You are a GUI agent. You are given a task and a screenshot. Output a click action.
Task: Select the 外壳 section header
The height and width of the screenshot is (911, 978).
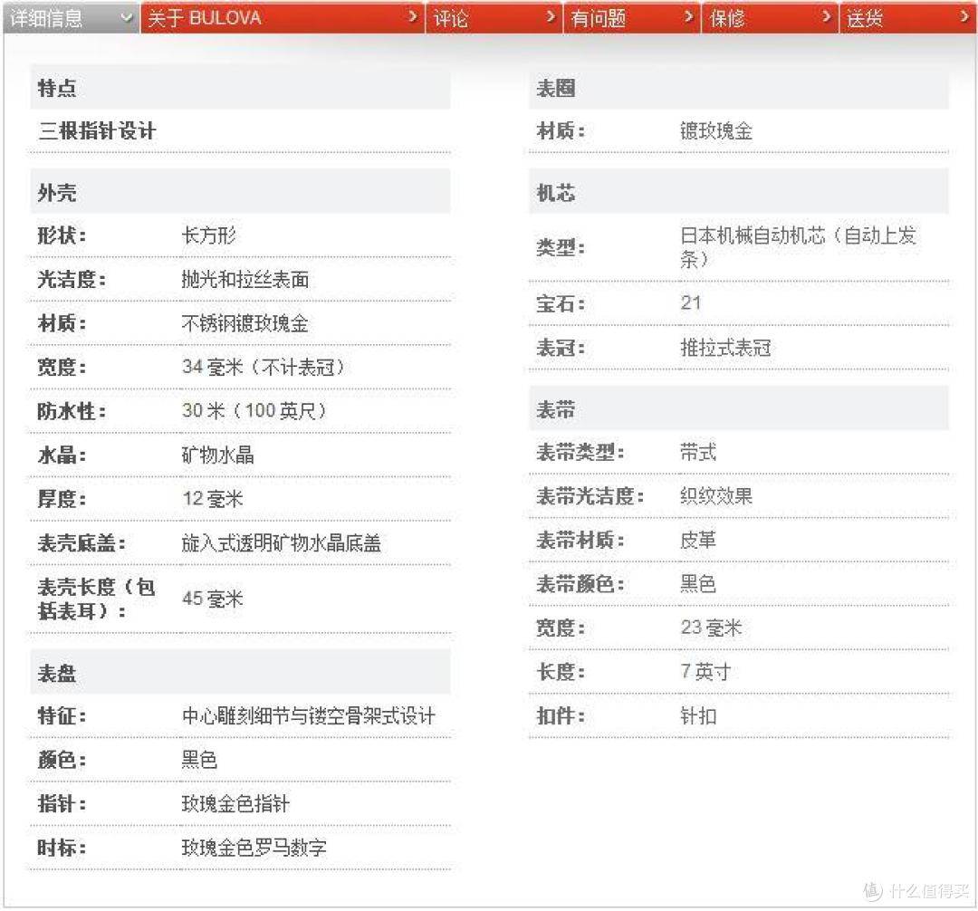tap(240, 193)
